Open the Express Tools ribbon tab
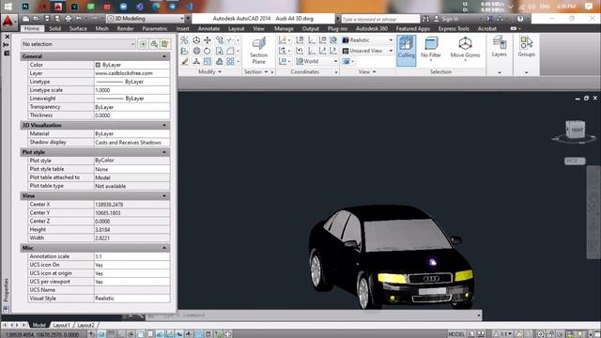 click(454, 28)
